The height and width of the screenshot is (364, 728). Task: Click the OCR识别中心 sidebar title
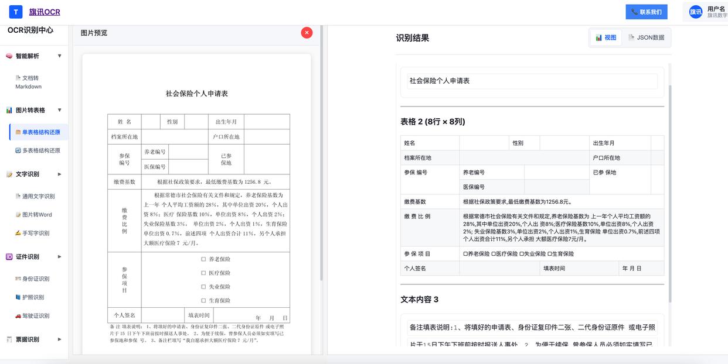30,30
